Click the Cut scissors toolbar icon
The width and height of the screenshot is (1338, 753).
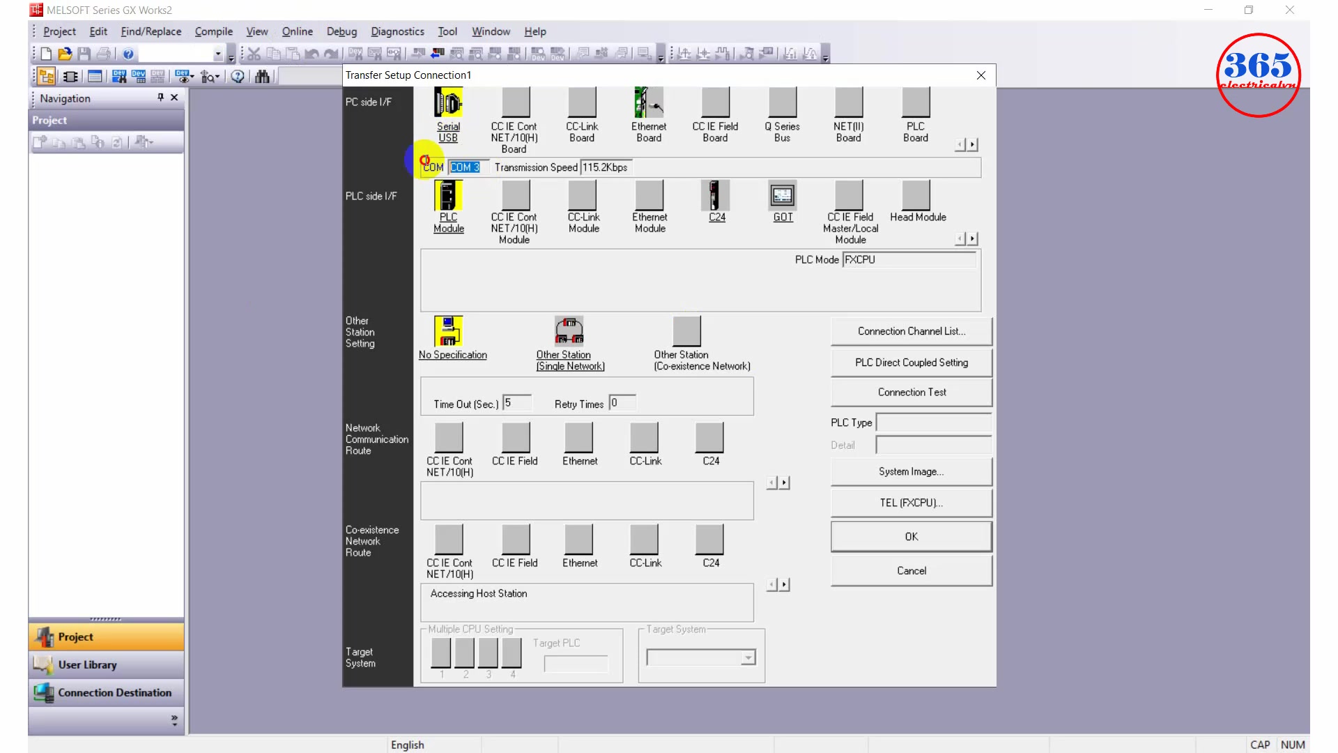(x=254, y=54)
